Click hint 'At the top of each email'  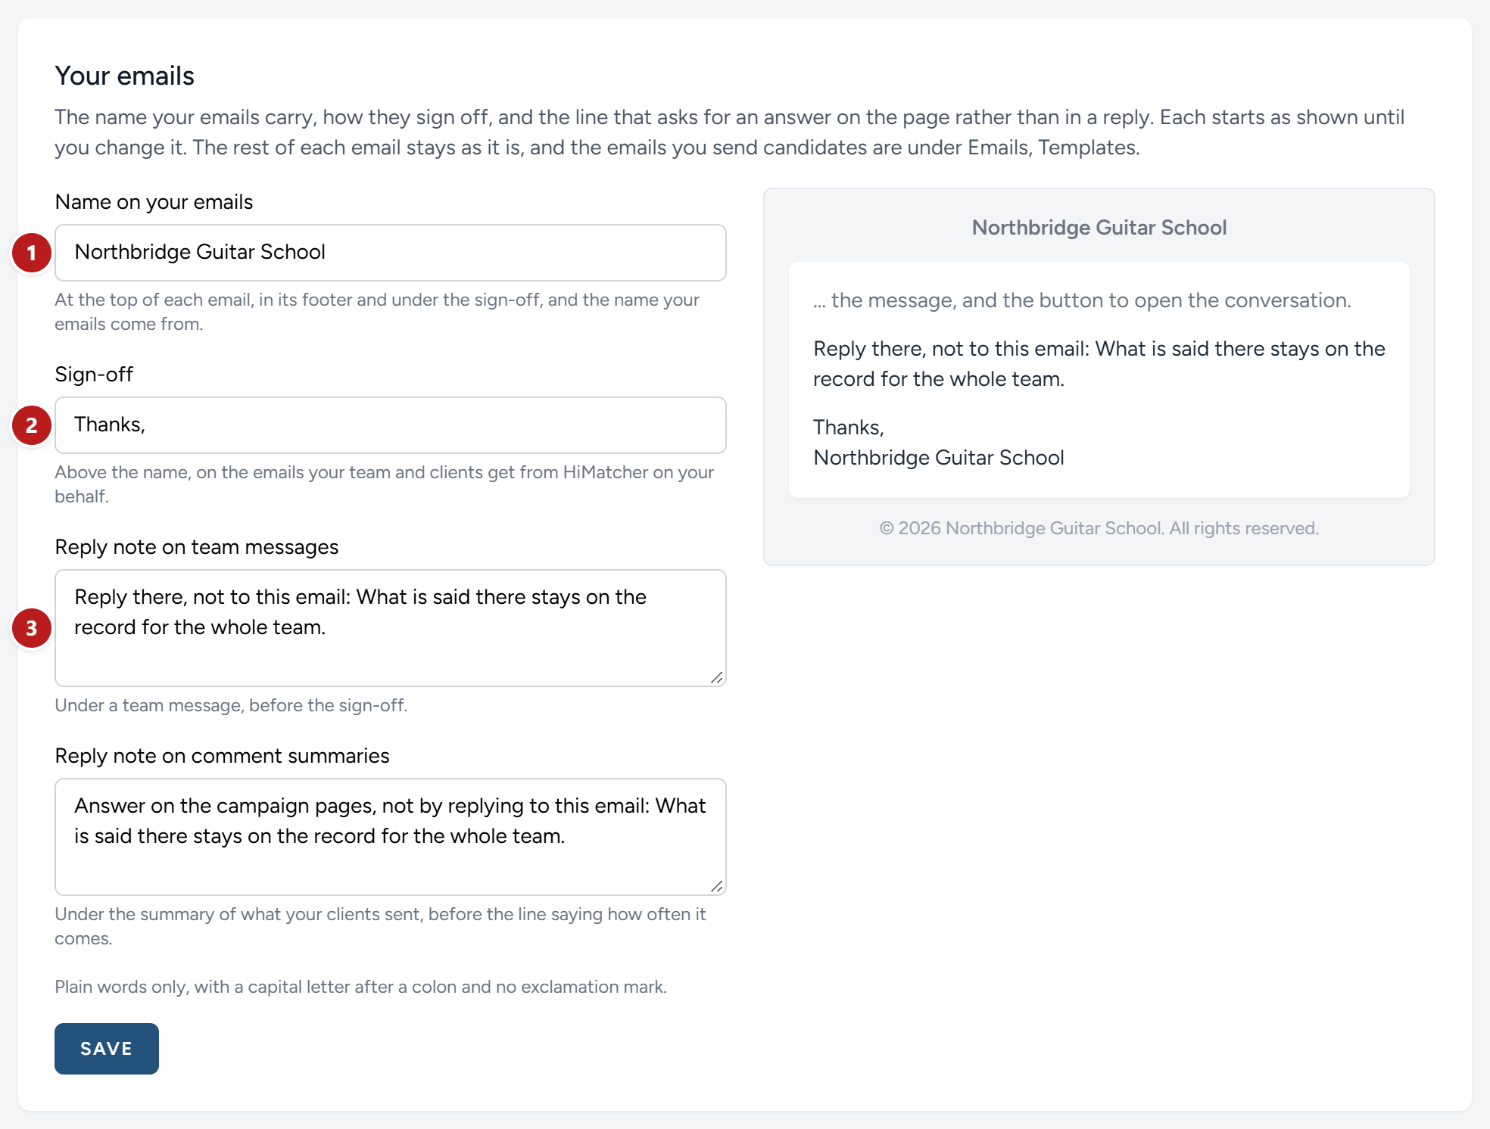(x=377, y=312)
